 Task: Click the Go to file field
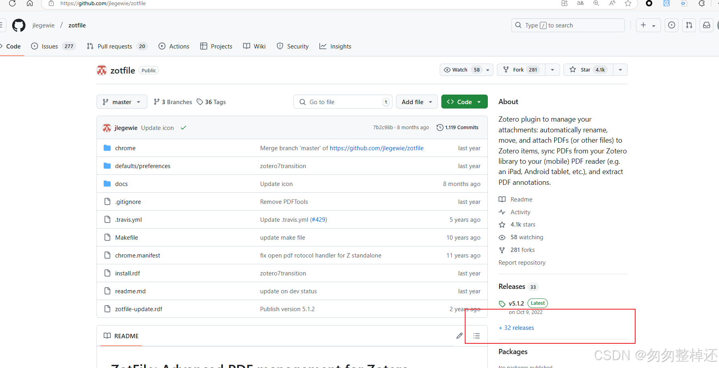(x=343, y=102)
